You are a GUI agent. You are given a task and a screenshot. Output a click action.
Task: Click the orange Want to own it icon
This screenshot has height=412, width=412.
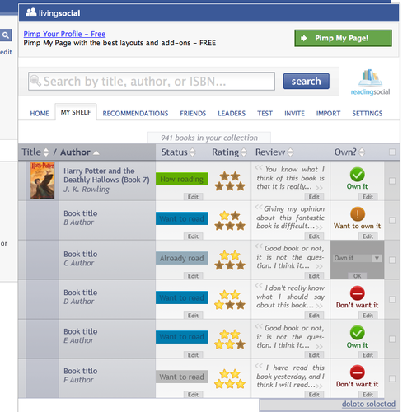click(358, 213)
